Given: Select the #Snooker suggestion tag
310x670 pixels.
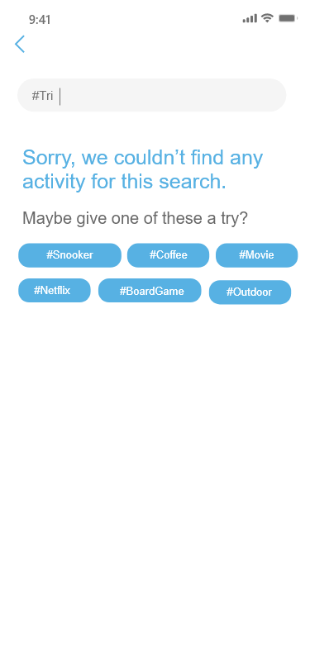Looking at the screenshot, I should (69, 255).
